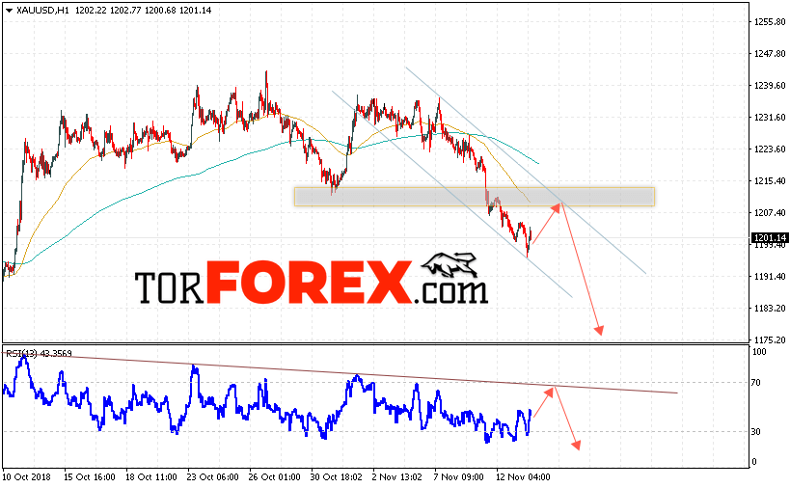Select the 15 Oct 16:00 time label

pyautogui.click(x=89, y=476)
